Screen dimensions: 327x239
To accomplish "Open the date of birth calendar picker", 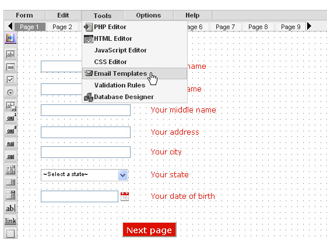I will (x=125, y=196).
